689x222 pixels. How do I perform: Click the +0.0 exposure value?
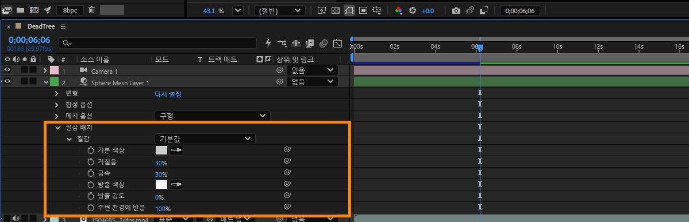coord(428,10)
